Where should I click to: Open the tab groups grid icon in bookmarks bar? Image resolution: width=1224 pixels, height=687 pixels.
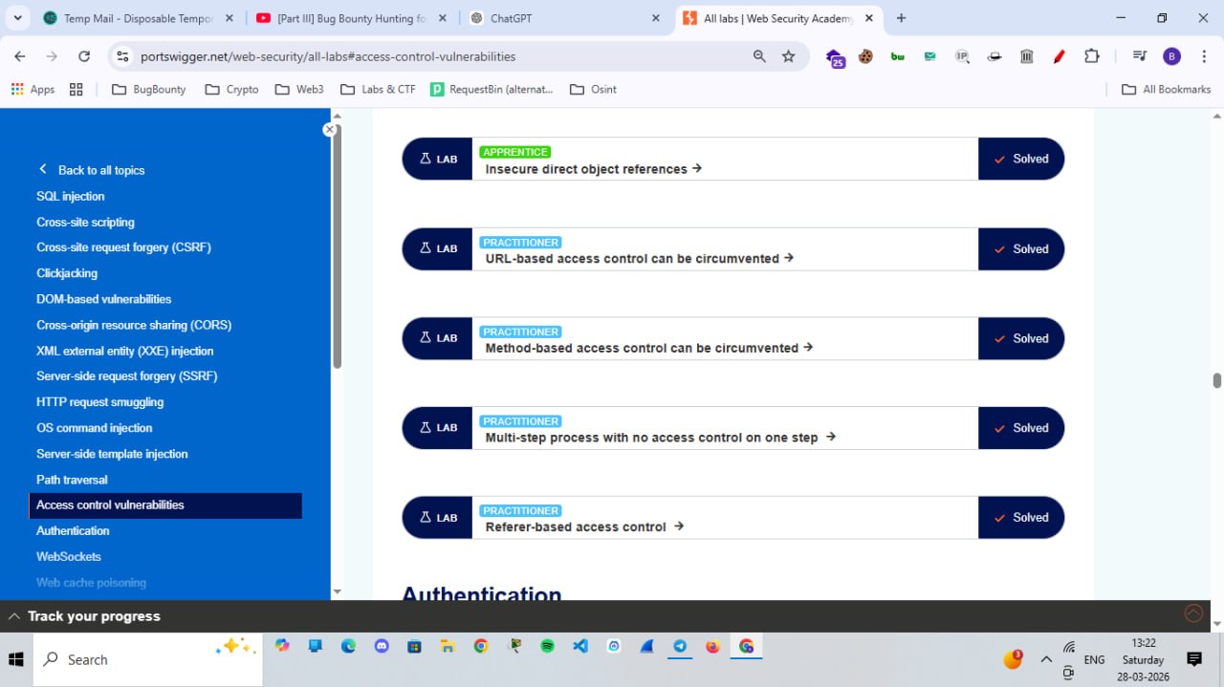point(76,89)
